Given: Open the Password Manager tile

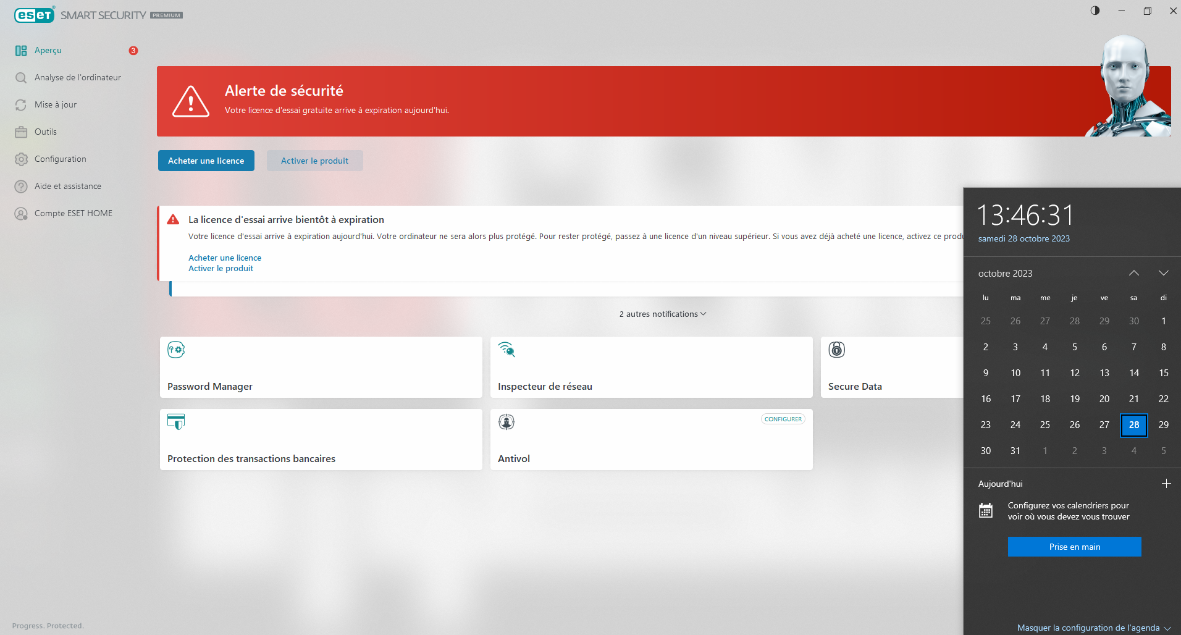Looking at the screenshot, I should pyautogui.click(x=321, y=368).
